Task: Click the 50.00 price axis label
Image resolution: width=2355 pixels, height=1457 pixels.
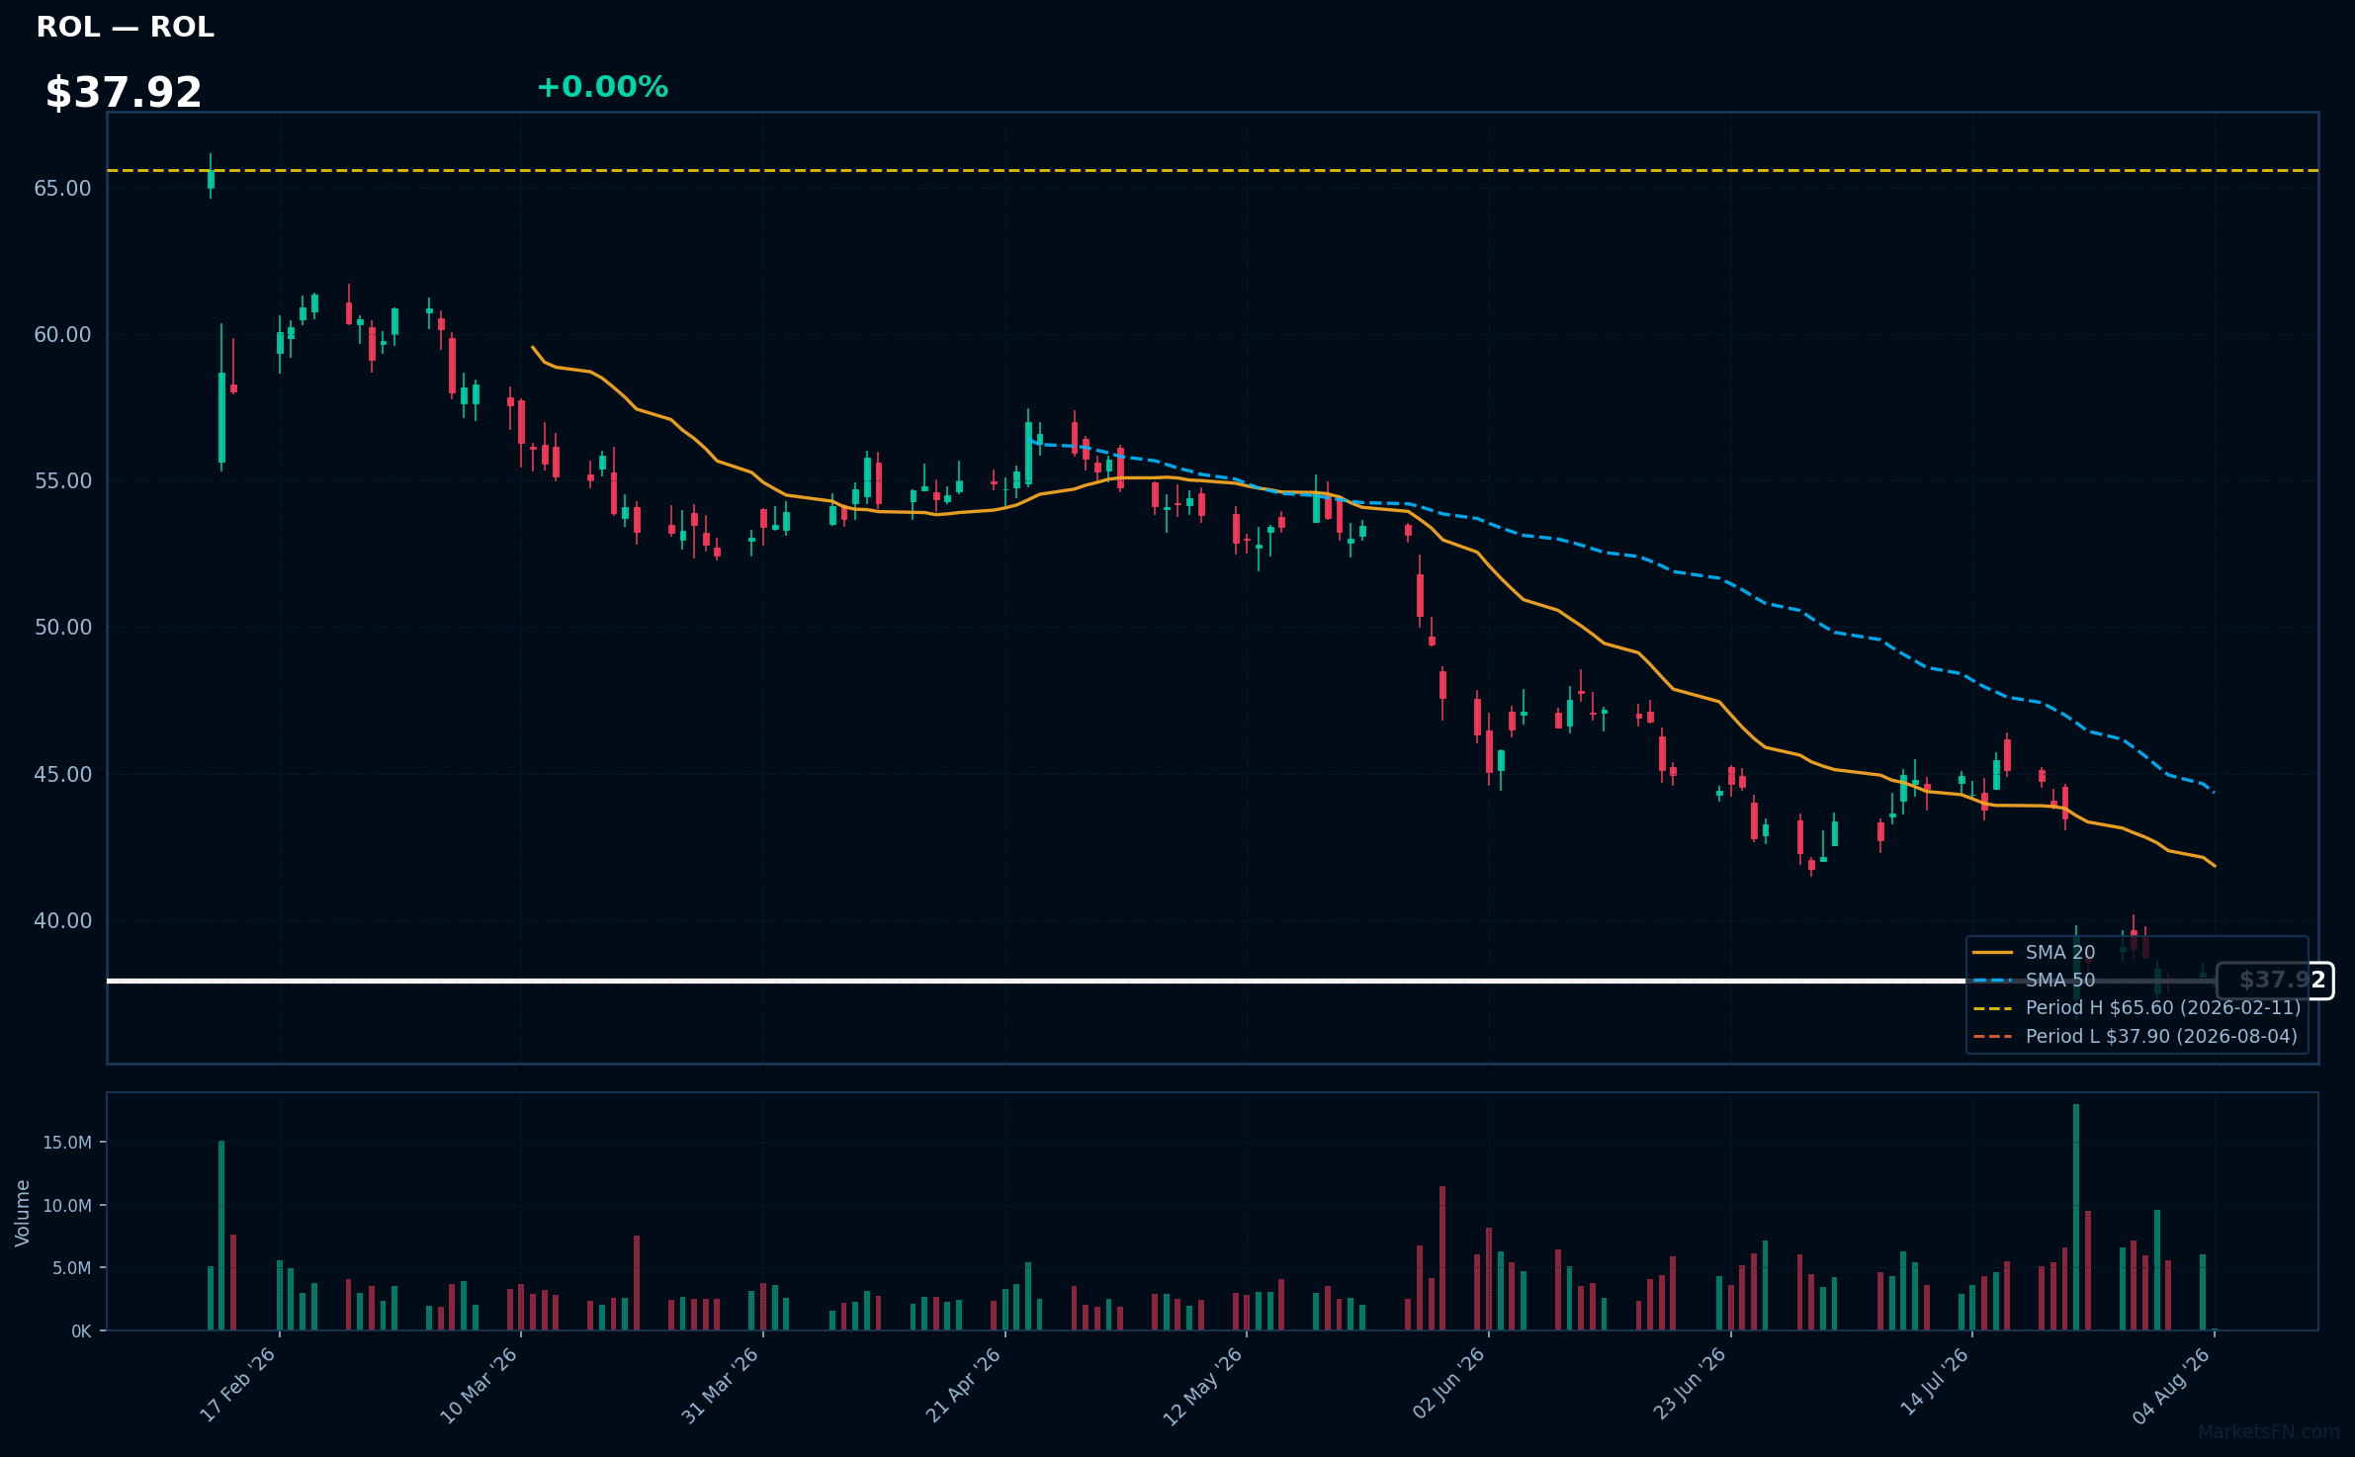Action: (62, 627)
